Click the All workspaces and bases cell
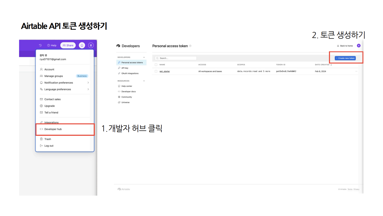The width and height of the screenshot is (383, 216). pyautogui.click(x=210, y=71)
